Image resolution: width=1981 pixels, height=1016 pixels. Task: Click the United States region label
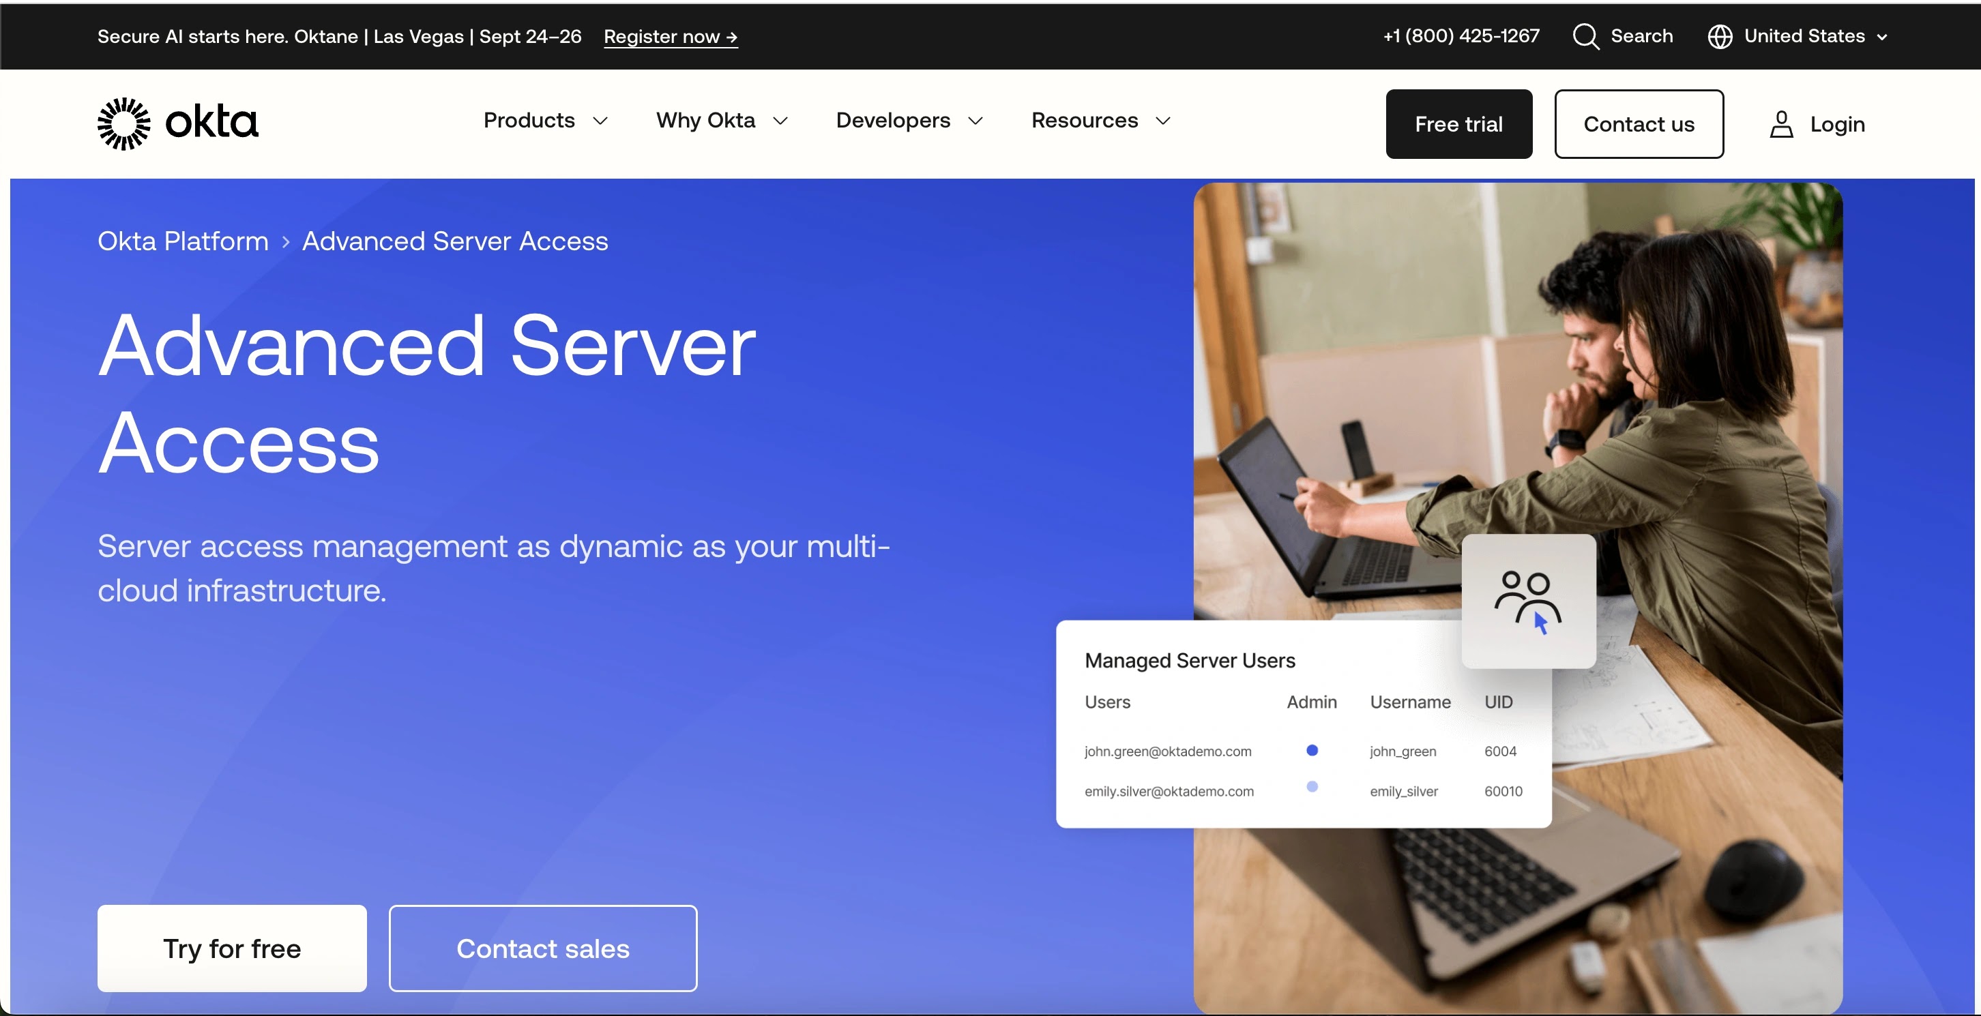1804,36
